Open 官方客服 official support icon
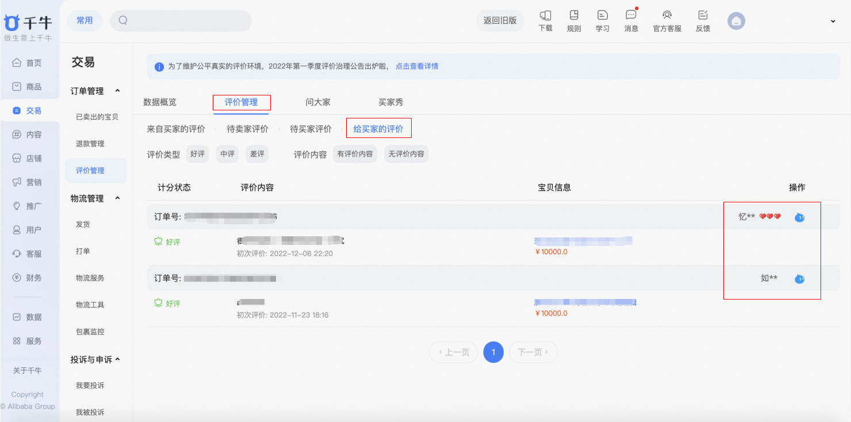Image resolution: width=851 pixels, height=422 pixels. point(667,16)
